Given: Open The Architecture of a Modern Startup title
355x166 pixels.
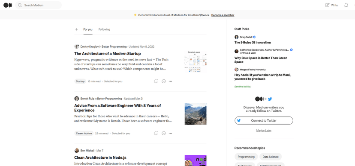Looking at the screenshot, I should click(x=108, y=54).
